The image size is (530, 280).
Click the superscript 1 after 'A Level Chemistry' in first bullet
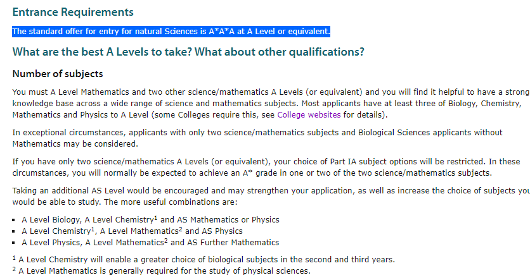click(x=156, y=218)
